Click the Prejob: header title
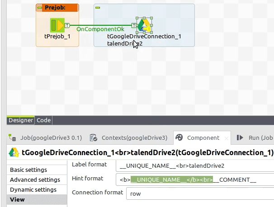The width and height of the screenshot is (274, 207). (55, 8)
